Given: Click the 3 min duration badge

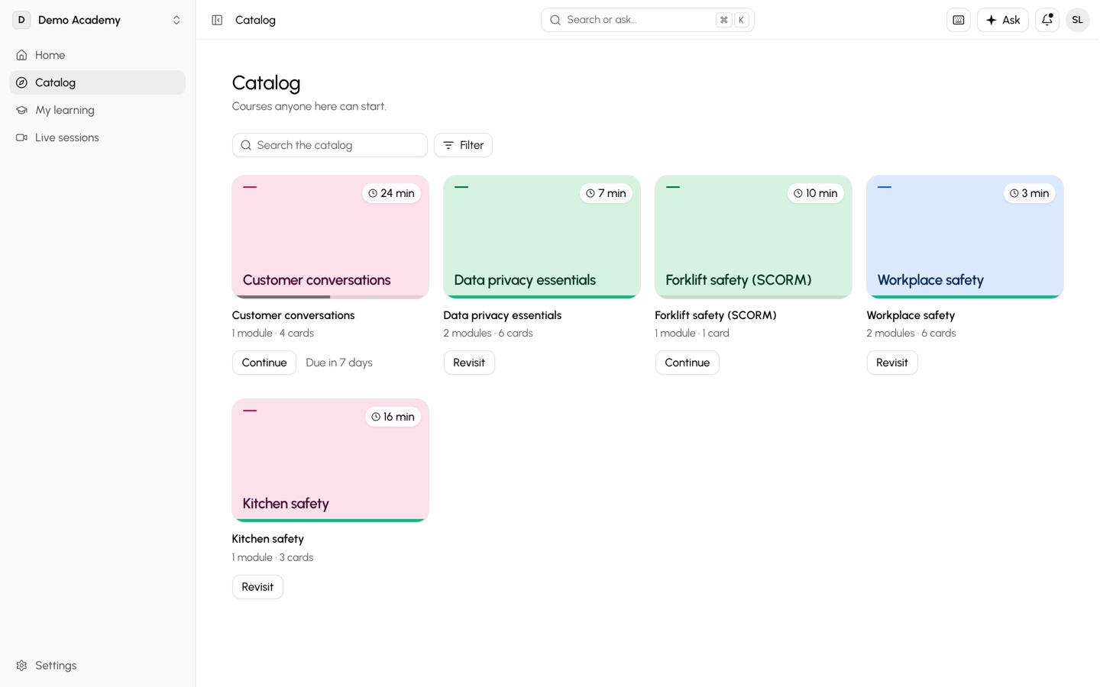Looking at the screenshot, I should pos(1029,193).
